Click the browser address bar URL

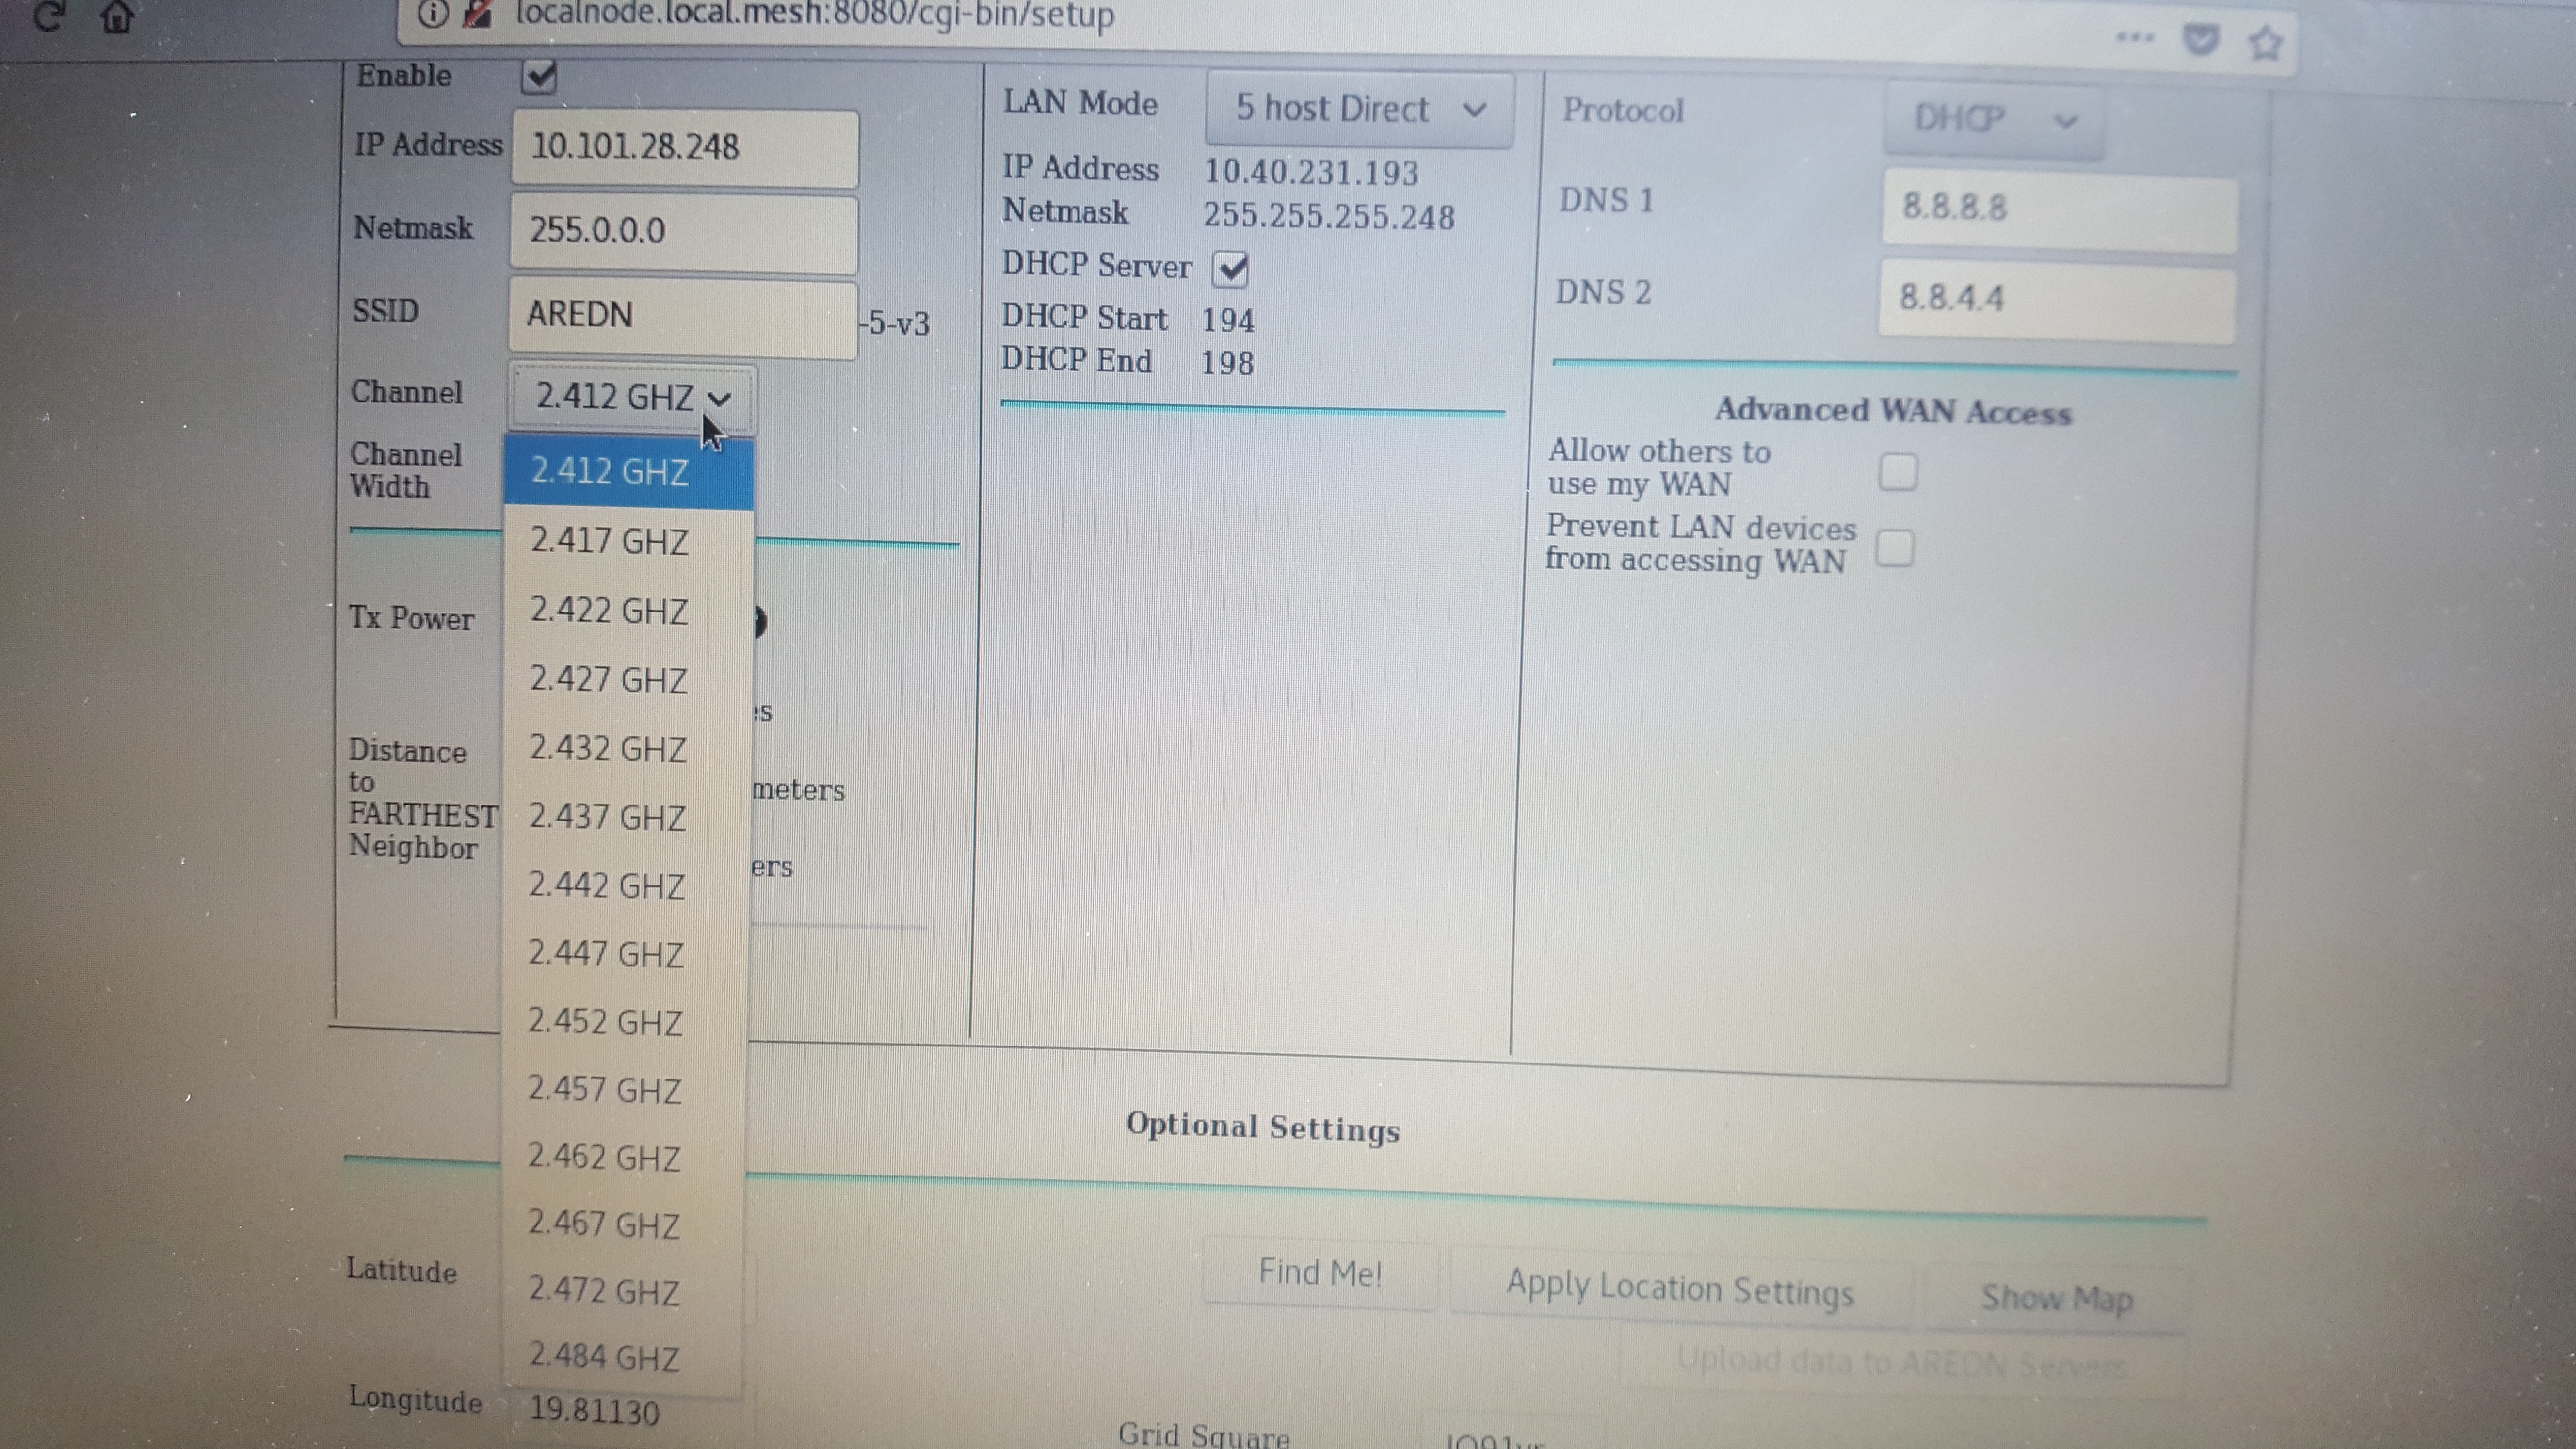coord(815,15)
